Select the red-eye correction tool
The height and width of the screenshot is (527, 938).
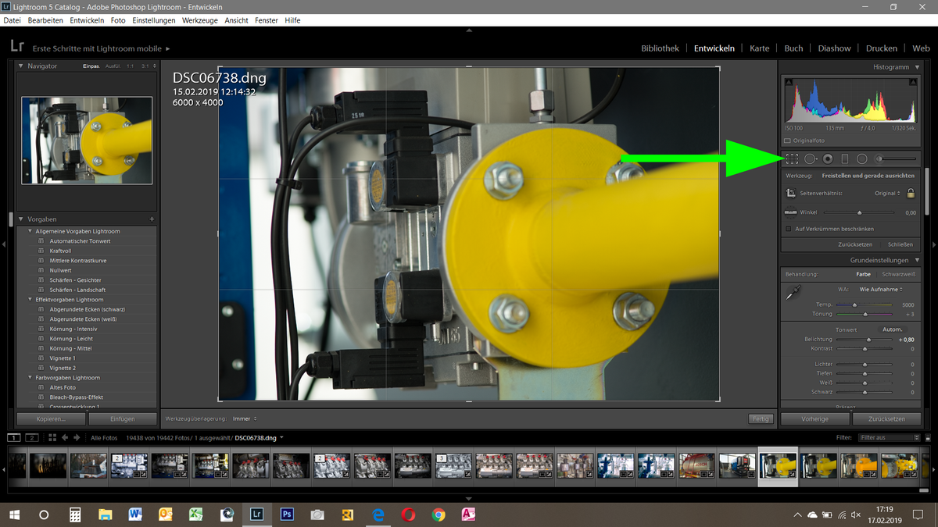(827, 158)
